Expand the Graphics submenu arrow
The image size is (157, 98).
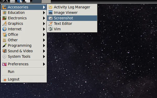pos(44,24)
